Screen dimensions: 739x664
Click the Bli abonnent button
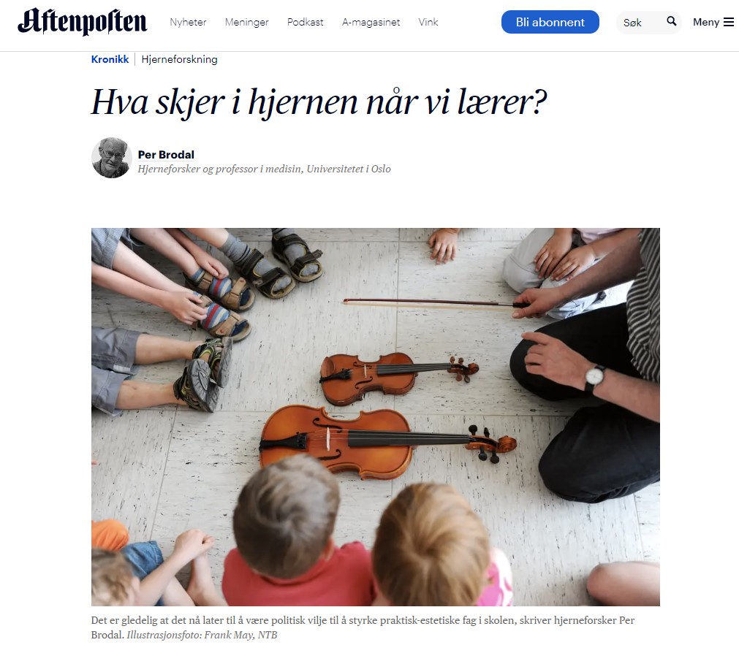point(550,22)
